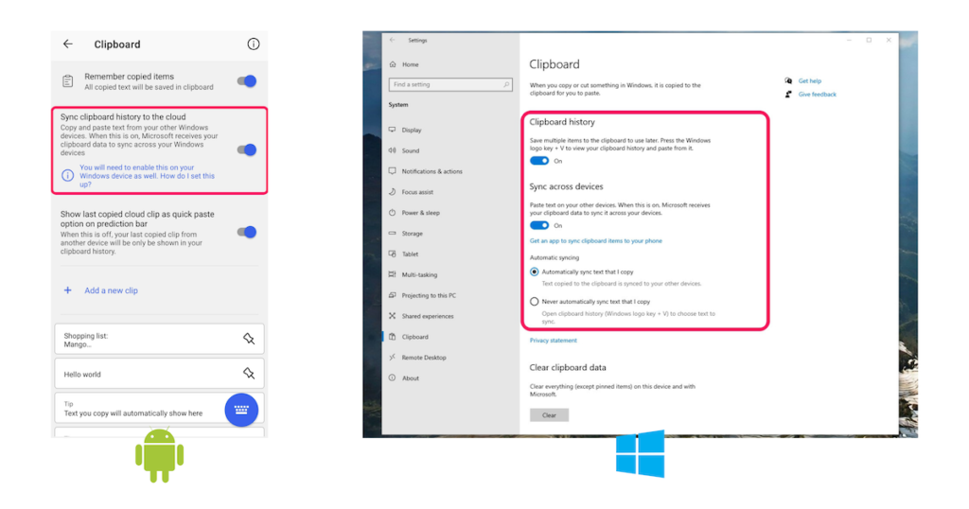Tap the Hello world clip card
The width and height of the screenshot is (969, 509).
159,374
